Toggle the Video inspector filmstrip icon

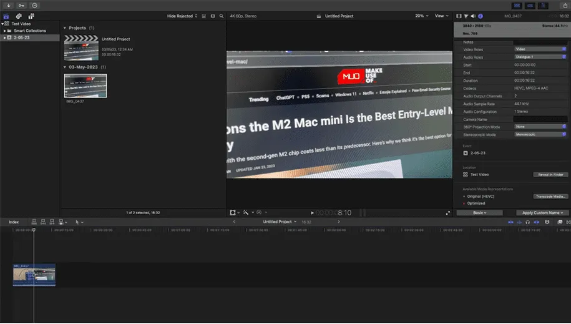pyautogui.click(x=459, y=16)
